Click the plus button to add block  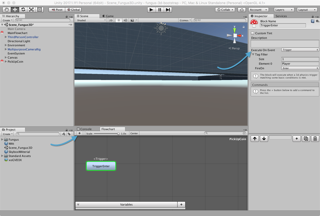click(80, 133)
